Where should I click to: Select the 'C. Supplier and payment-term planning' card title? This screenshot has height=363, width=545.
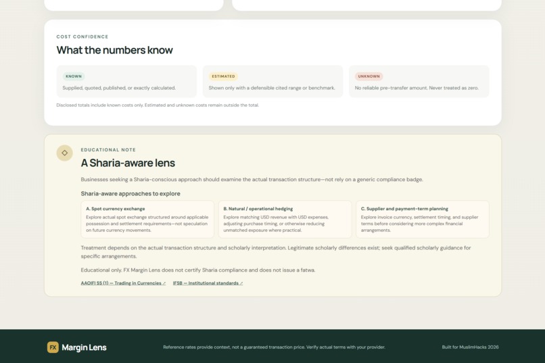pos(404,209)
